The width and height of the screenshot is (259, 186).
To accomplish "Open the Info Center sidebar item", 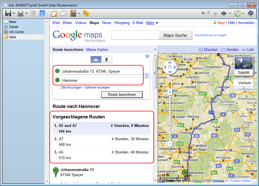I will click(x=16, y=32).
